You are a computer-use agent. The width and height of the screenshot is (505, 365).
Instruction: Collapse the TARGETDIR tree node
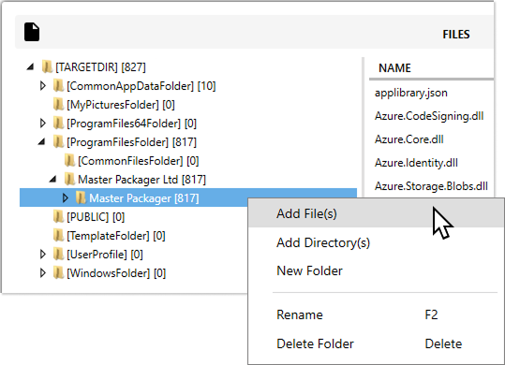pyautogui.click(x=30, y=66)
